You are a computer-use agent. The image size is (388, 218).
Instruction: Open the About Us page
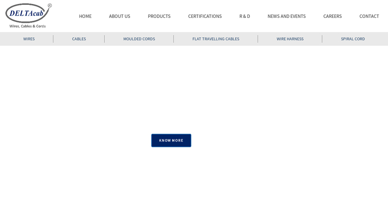(x=119, y=16)
